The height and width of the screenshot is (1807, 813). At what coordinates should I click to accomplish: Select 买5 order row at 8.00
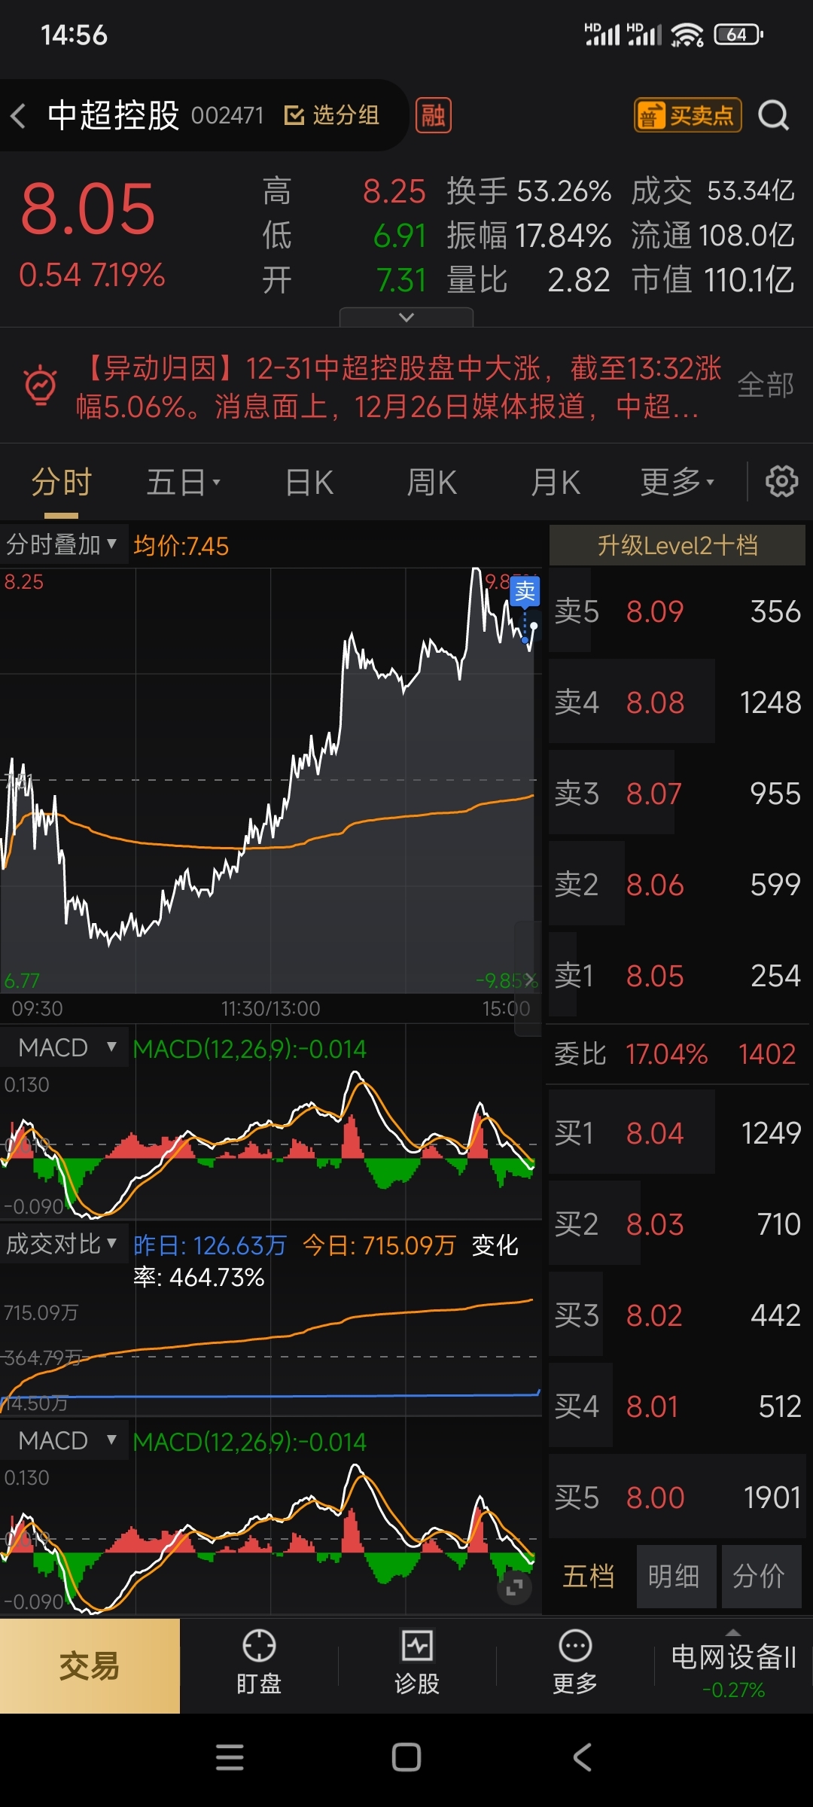[x=677, y=1498]
